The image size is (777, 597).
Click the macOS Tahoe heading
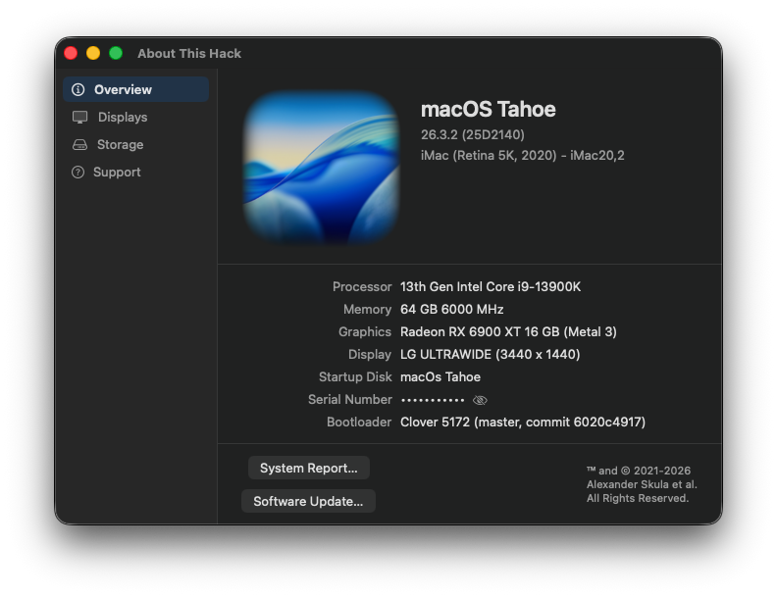(489, 110)
